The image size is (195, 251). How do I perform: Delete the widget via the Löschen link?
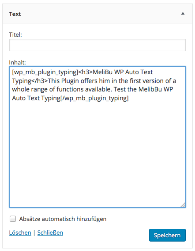coord(20,232)
